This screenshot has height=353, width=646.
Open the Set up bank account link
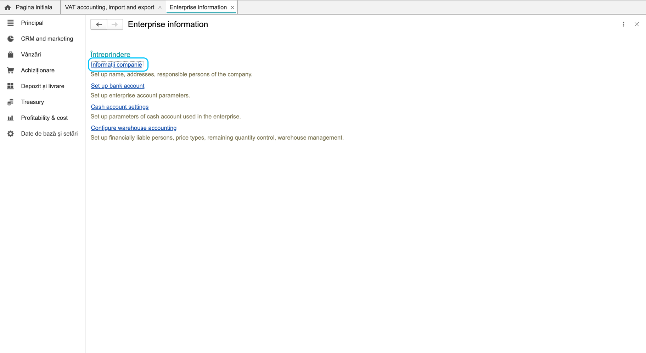118,86
